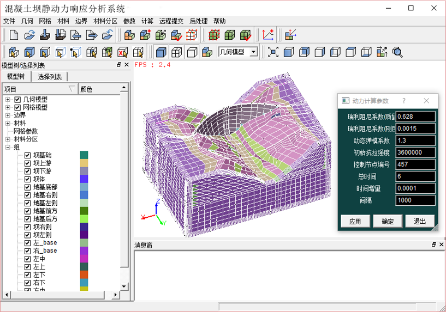Click the green mesh cube with red nodes
This screenshot has height=312, width=446.
pyautogui.click(x=214, y=35)
